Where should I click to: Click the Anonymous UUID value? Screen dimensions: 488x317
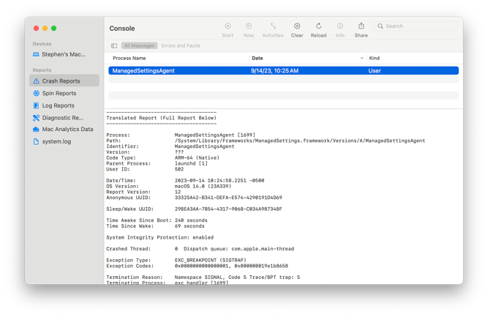tap(228, 198)
